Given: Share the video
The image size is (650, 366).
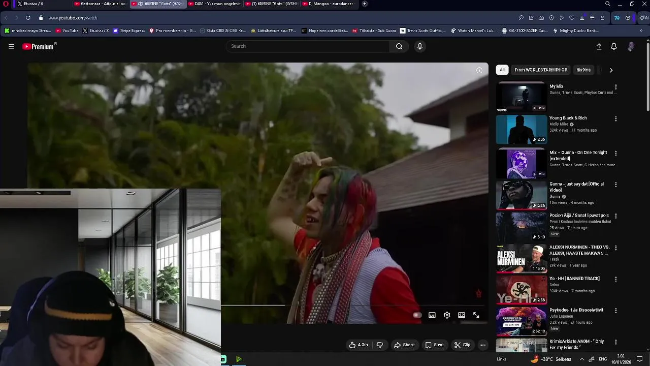Looking at the screenshot, I should click(x=404, y=345).
